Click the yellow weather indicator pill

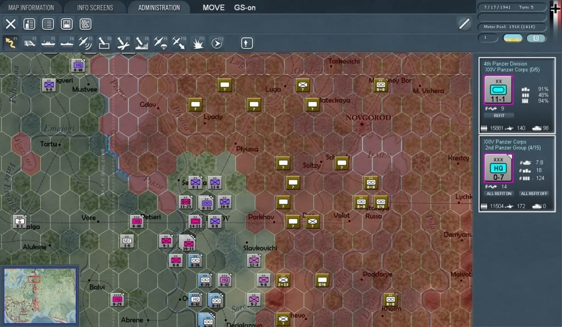point(513,38)
